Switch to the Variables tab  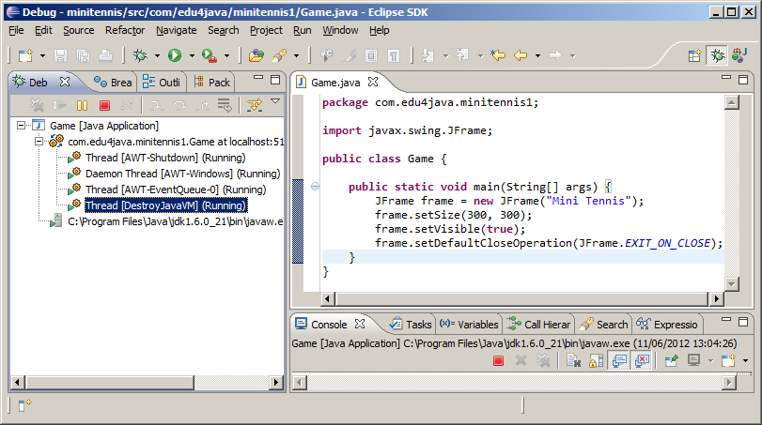point(469,325)
